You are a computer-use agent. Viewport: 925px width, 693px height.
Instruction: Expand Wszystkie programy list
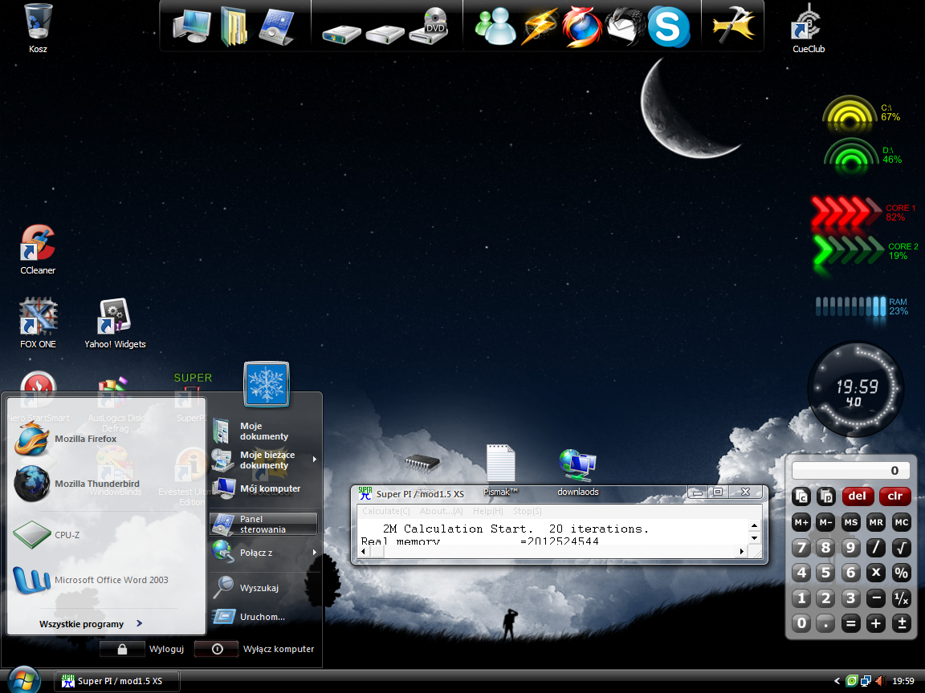(91, 623)
